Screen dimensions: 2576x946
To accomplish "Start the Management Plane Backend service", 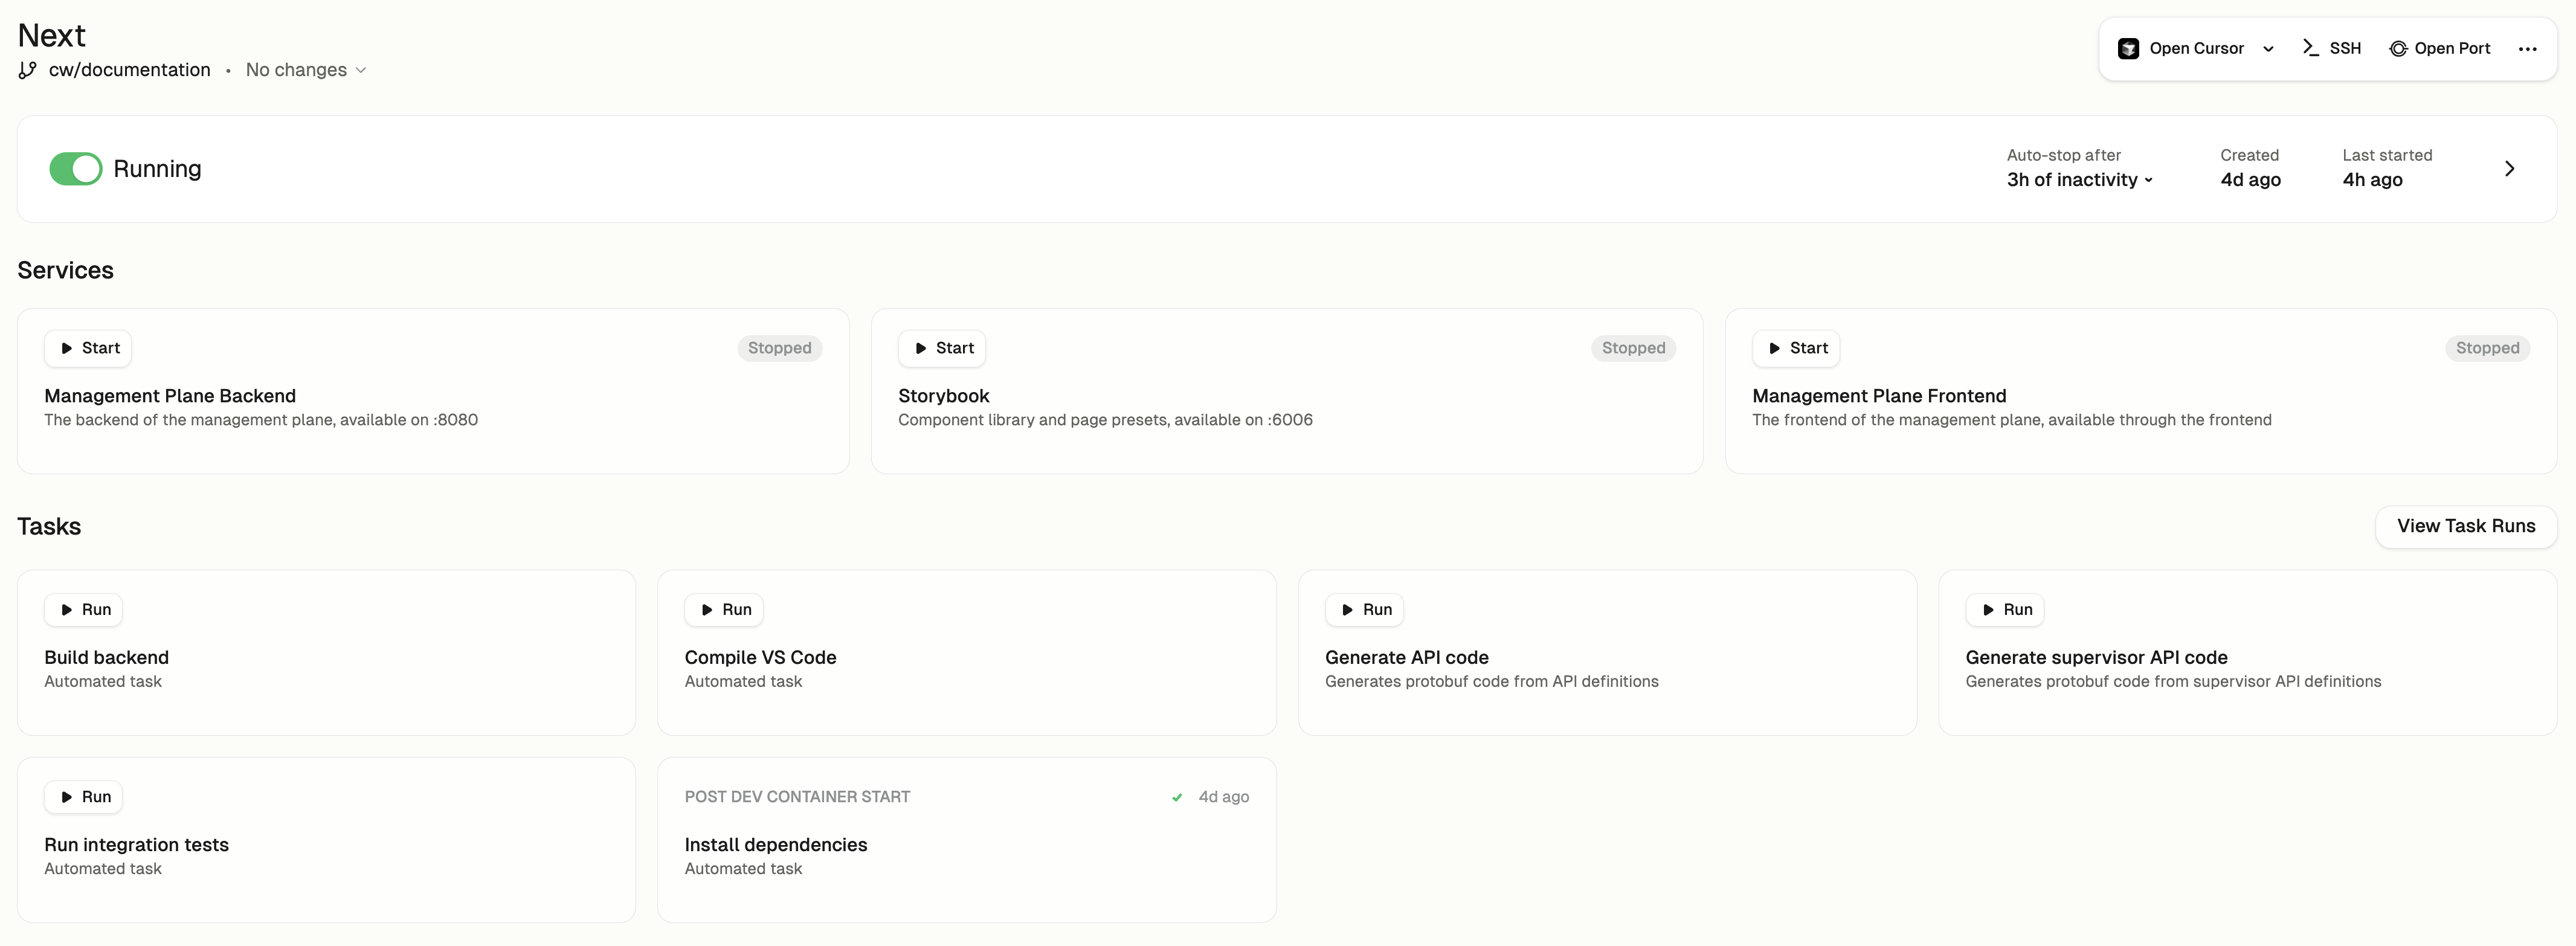I will 88,348.
